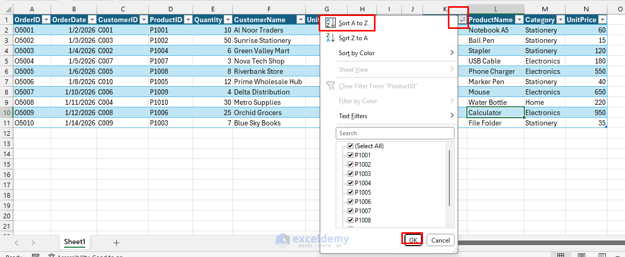The height and width of the screenshot is (257, 625).
Task: Click the Notebook A5 cell
Action: pos(495,30)
